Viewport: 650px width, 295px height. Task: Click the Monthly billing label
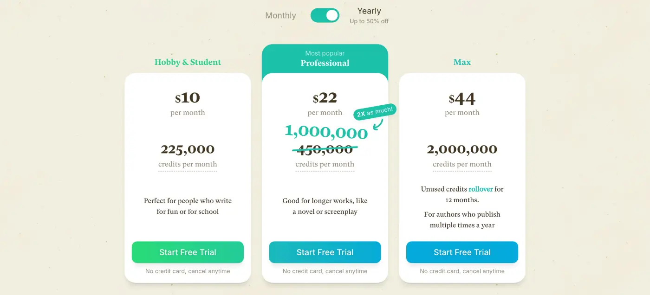(280, 15)
